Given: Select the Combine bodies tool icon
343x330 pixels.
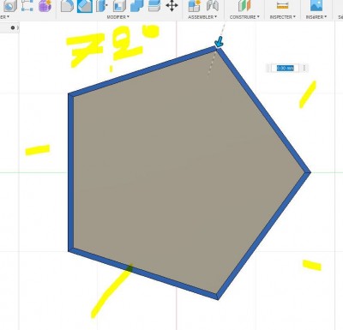Looking at the screenshot, I should pos(136,6).
